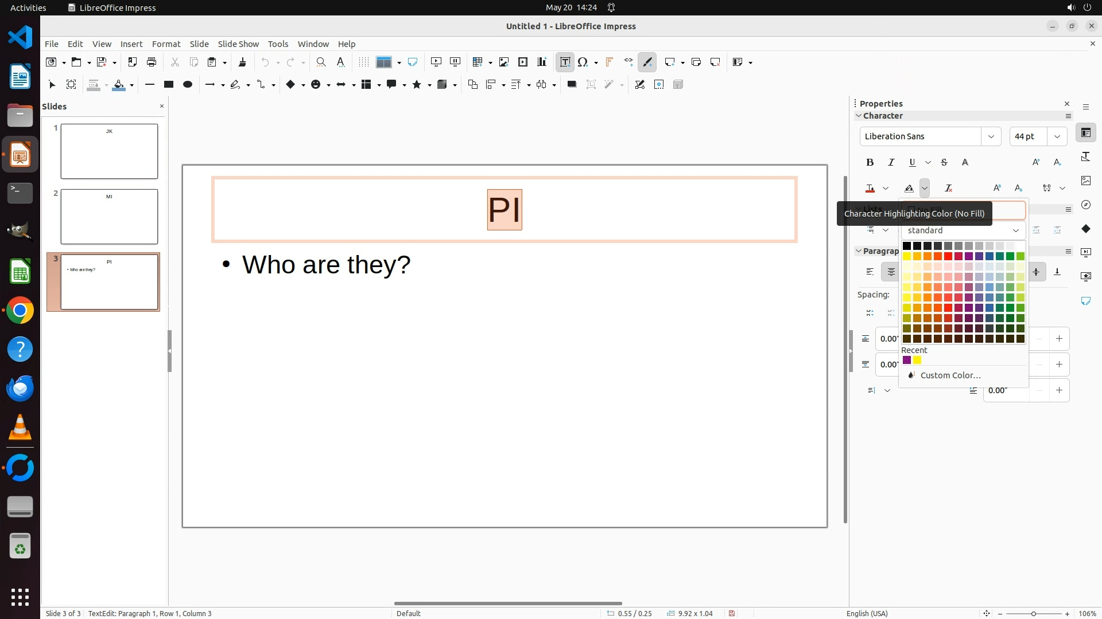Image resolution: width=1102 pixels, height=619 pixels.
Task: Open the font size dropdown
Action: [x=1057, y=136]
